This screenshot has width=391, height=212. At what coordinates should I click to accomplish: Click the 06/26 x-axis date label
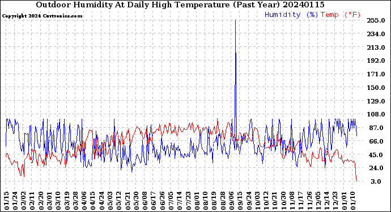pos(162,201)
